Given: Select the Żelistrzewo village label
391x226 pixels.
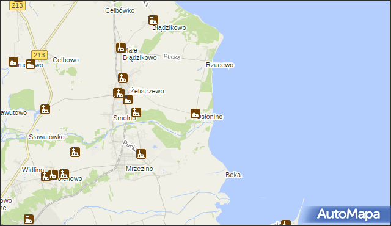Looking at the screenshot, I should pyautogui.click(x=147, y=91).
